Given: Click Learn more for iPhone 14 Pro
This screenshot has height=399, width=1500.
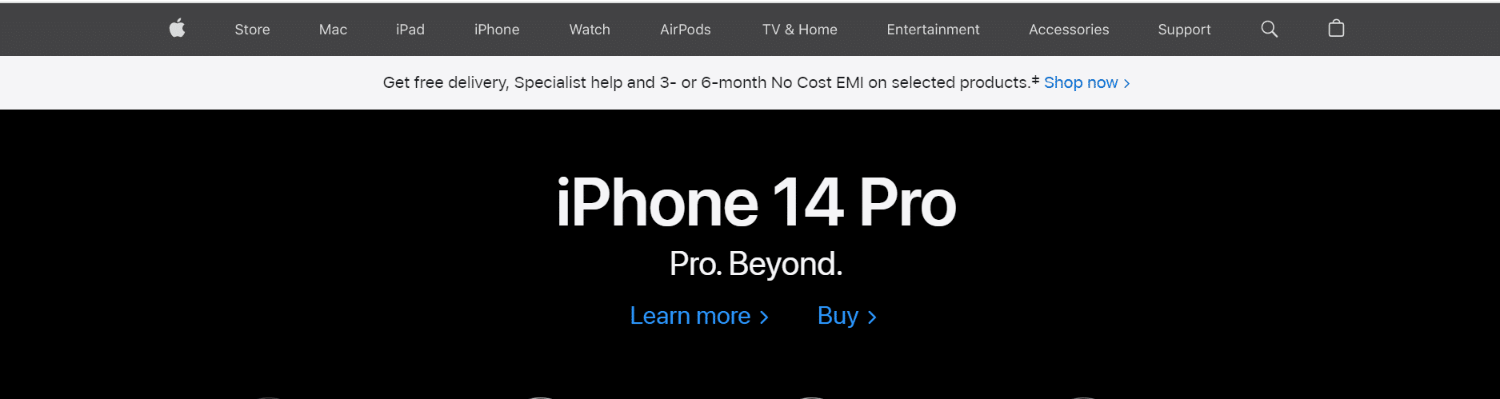Looking at the screenshot, I should pyautogui.click(x=690, y=316).
